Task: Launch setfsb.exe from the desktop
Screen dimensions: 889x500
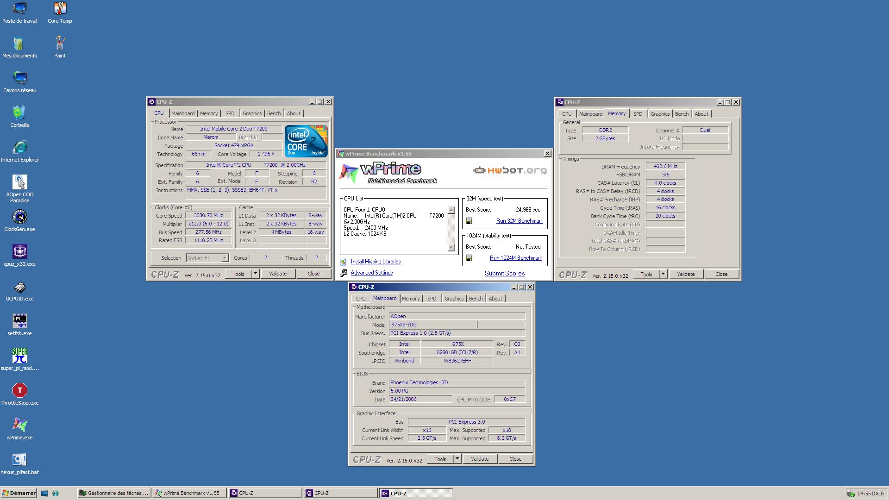Action: 19,325
